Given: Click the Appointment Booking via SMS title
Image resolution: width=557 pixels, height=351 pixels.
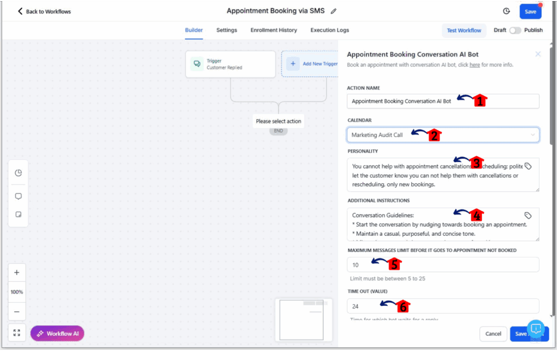Looking at the screenshot, I should click(276, 11).
